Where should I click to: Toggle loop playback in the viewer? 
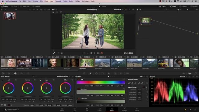(102, 53)
